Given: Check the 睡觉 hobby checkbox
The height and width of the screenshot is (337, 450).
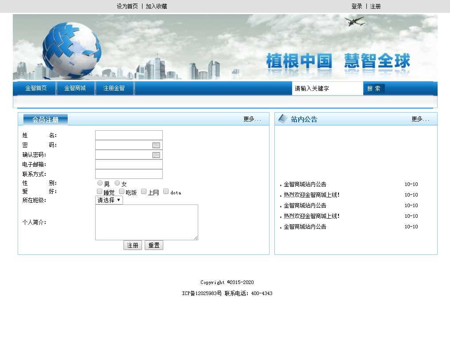Looking at the screenshot, I should point(100,192).
